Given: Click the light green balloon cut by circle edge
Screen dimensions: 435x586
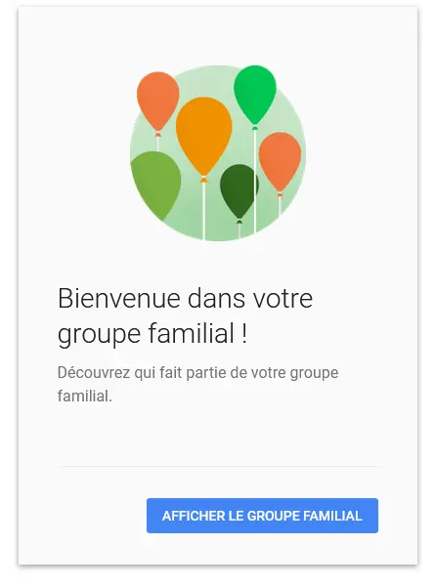Looking at the screenshot, I should [x=156, y=185].
